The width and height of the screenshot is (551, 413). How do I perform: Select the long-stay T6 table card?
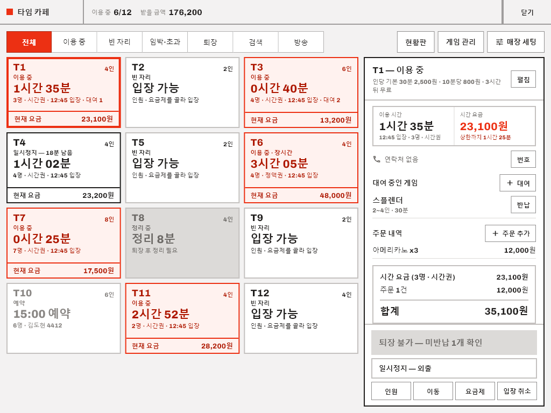(x=301, y=168)
